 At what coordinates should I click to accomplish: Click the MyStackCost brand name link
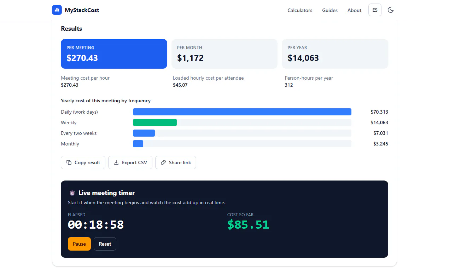82,10
